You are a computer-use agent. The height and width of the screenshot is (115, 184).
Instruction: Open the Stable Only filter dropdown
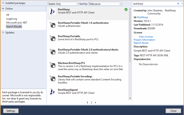[x=63, y=4]
